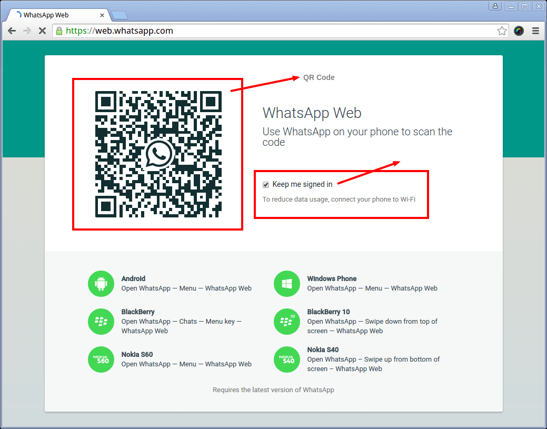Click the Windows Phone heading text
This screenshot has width=547, height=429.
click(332, 278)
